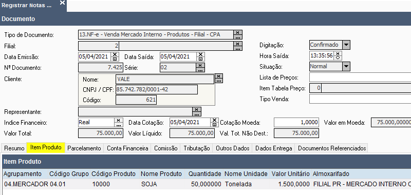Clear the Representante field with its X icon

197,109
